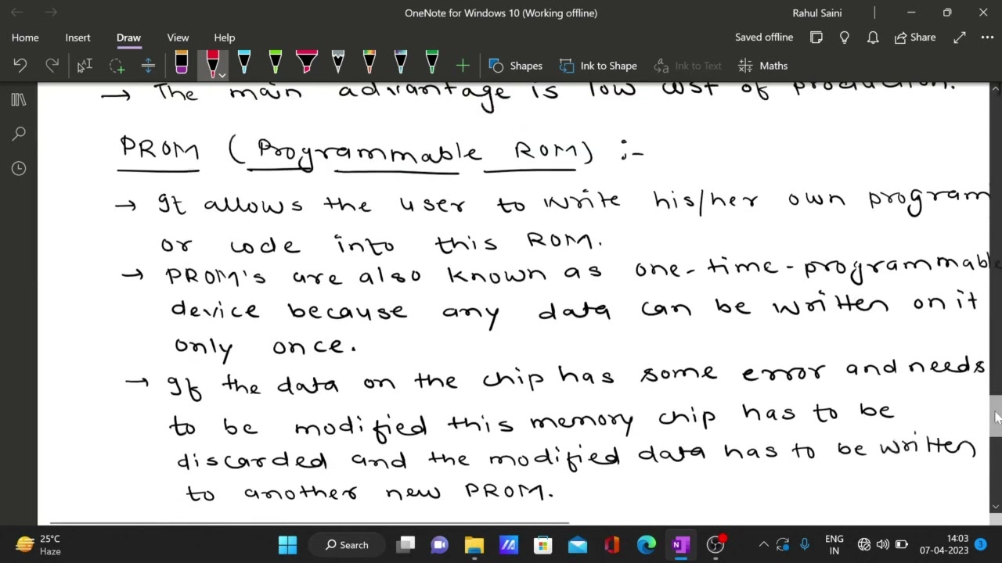Navigate back with the back arrow

[x=17, y=13]
